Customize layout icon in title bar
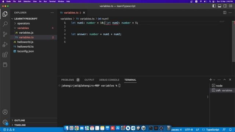The image size is (235, 132). point(231,6)
